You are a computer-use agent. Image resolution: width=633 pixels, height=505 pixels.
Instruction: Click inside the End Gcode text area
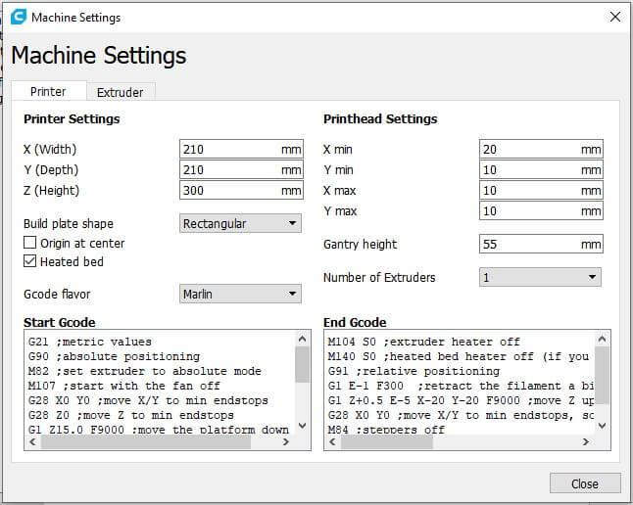click(x=456, y=387)
